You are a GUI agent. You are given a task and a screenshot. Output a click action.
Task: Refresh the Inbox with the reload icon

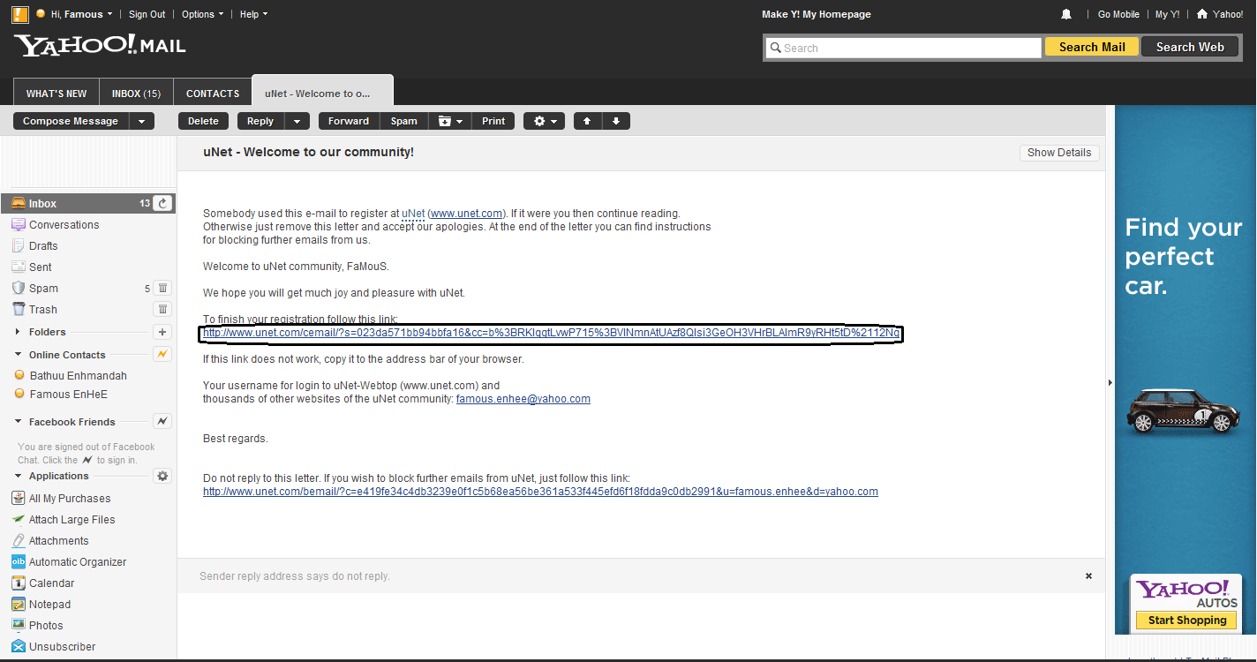coord(163,203)
